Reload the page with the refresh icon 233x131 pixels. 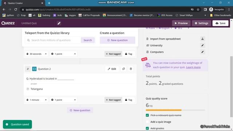[x=16, y=9]
